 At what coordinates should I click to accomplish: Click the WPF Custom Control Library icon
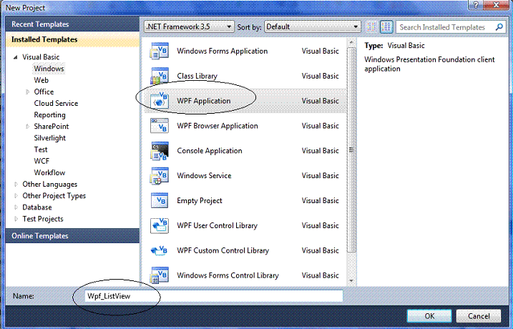click(160, 250)
